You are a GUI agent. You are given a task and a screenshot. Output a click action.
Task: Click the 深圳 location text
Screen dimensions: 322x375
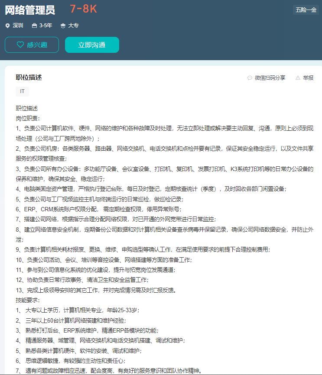coord(18,26)
